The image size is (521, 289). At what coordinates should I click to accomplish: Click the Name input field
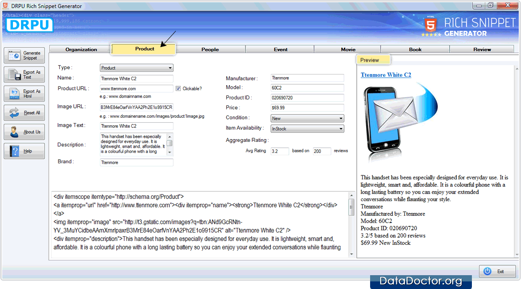[137, 78]
